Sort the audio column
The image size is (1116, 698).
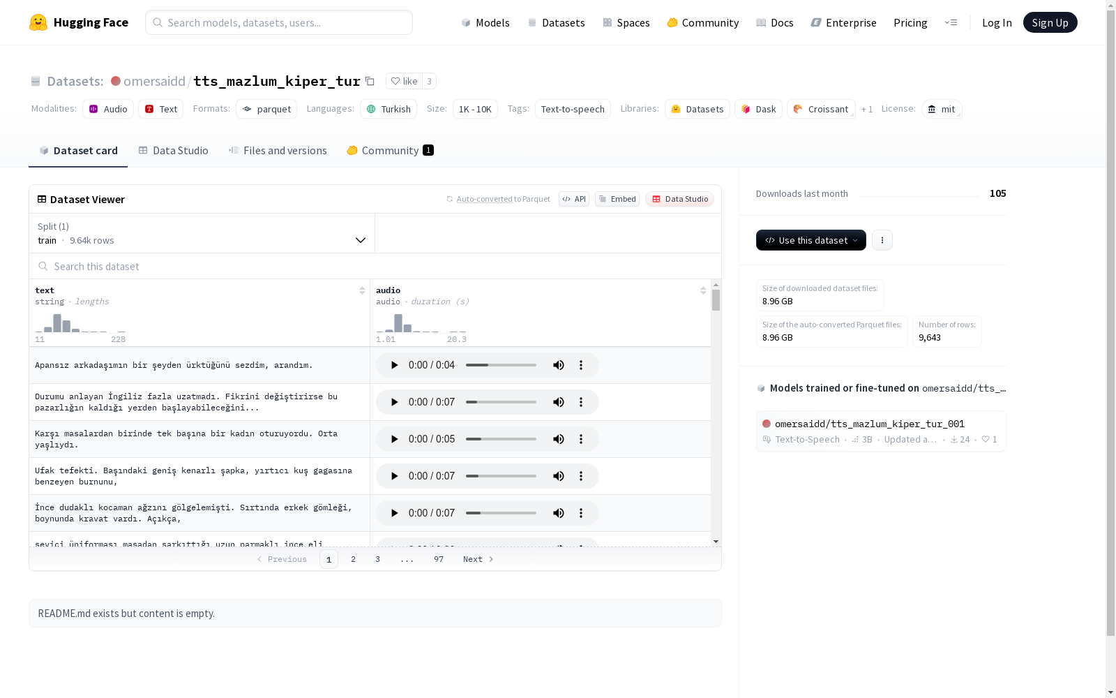tap(703, 290)
